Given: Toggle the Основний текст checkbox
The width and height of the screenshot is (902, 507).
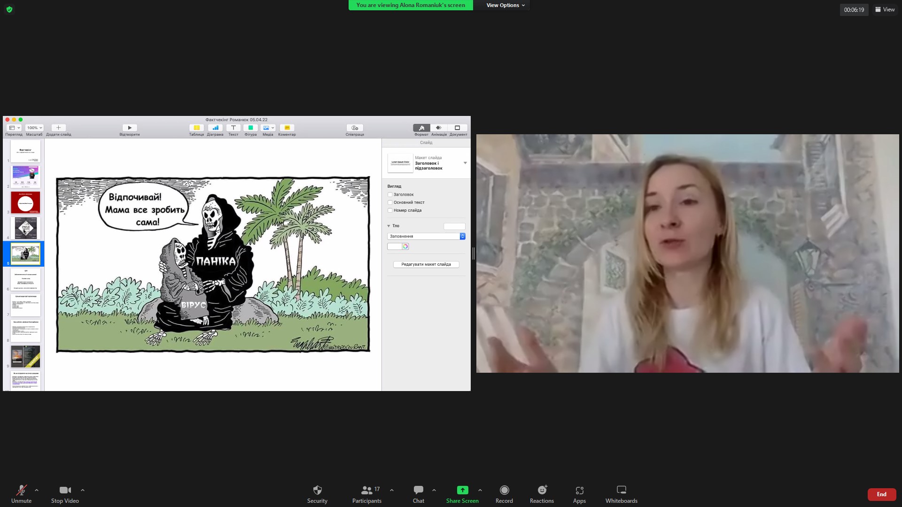Looking at the screenshot, I should [390, 202].
